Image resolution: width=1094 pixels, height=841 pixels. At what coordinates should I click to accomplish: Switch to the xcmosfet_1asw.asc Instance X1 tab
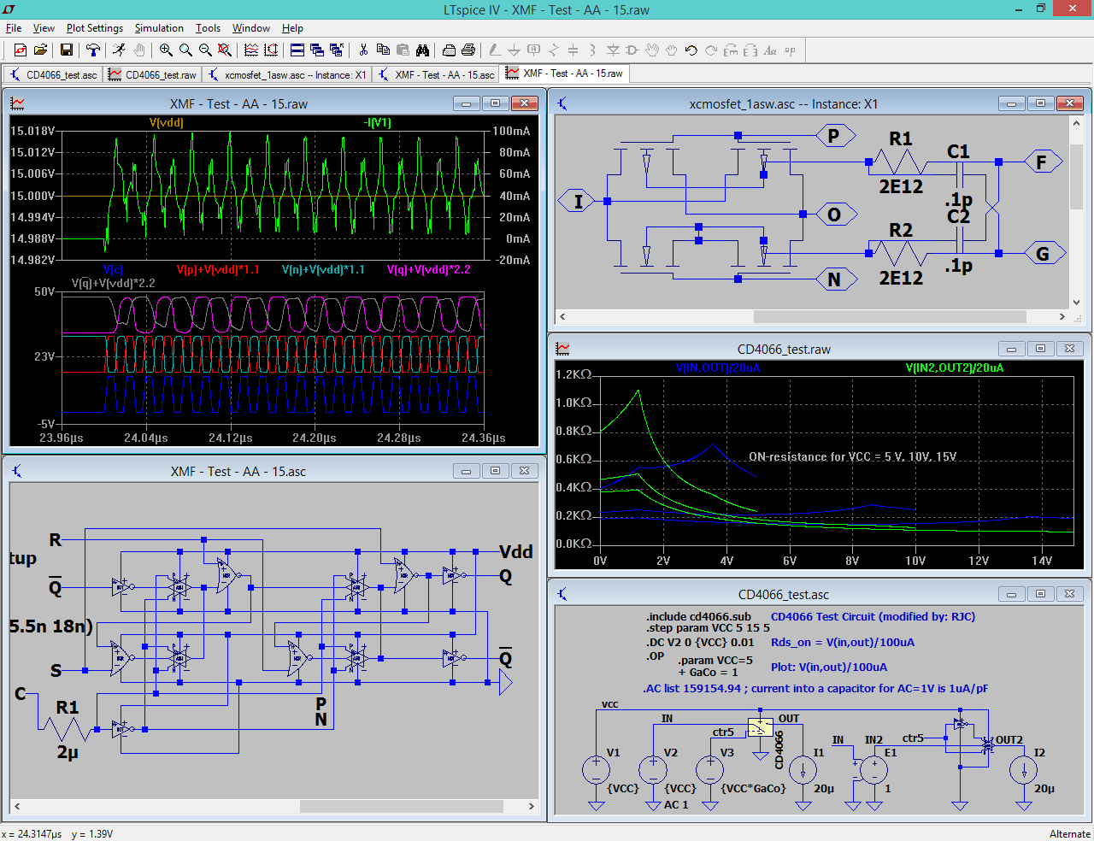[287, 75]
